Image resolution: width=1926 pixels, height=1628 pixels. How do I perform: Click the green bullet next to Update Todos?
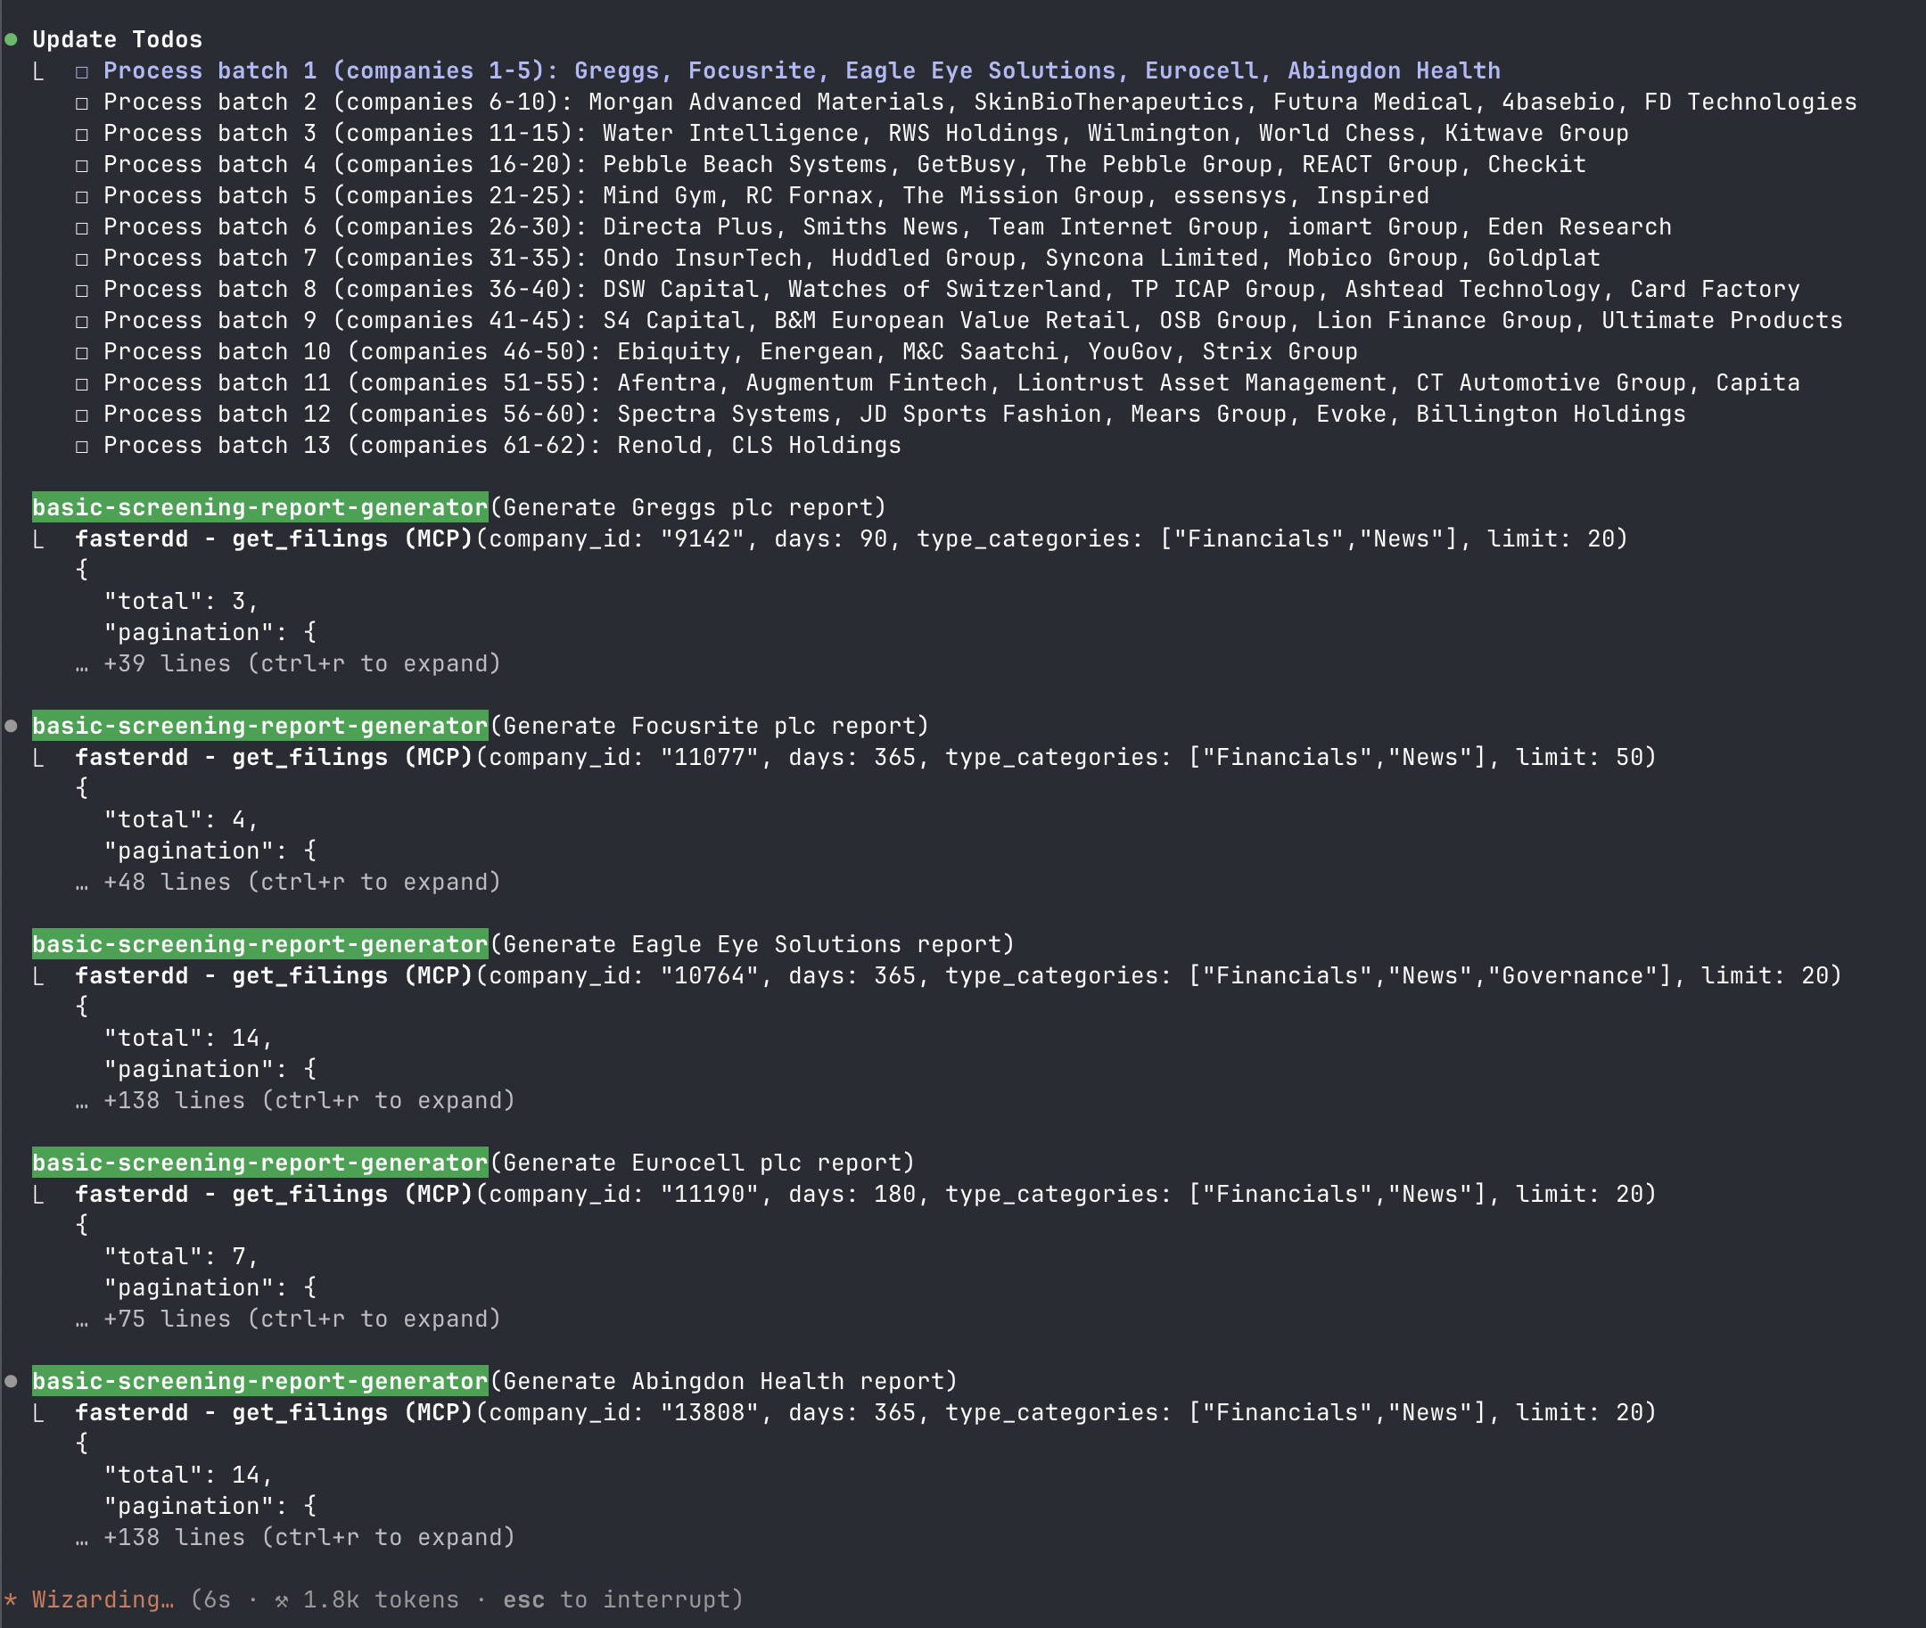pyautogui.click(x=12, y=38)
